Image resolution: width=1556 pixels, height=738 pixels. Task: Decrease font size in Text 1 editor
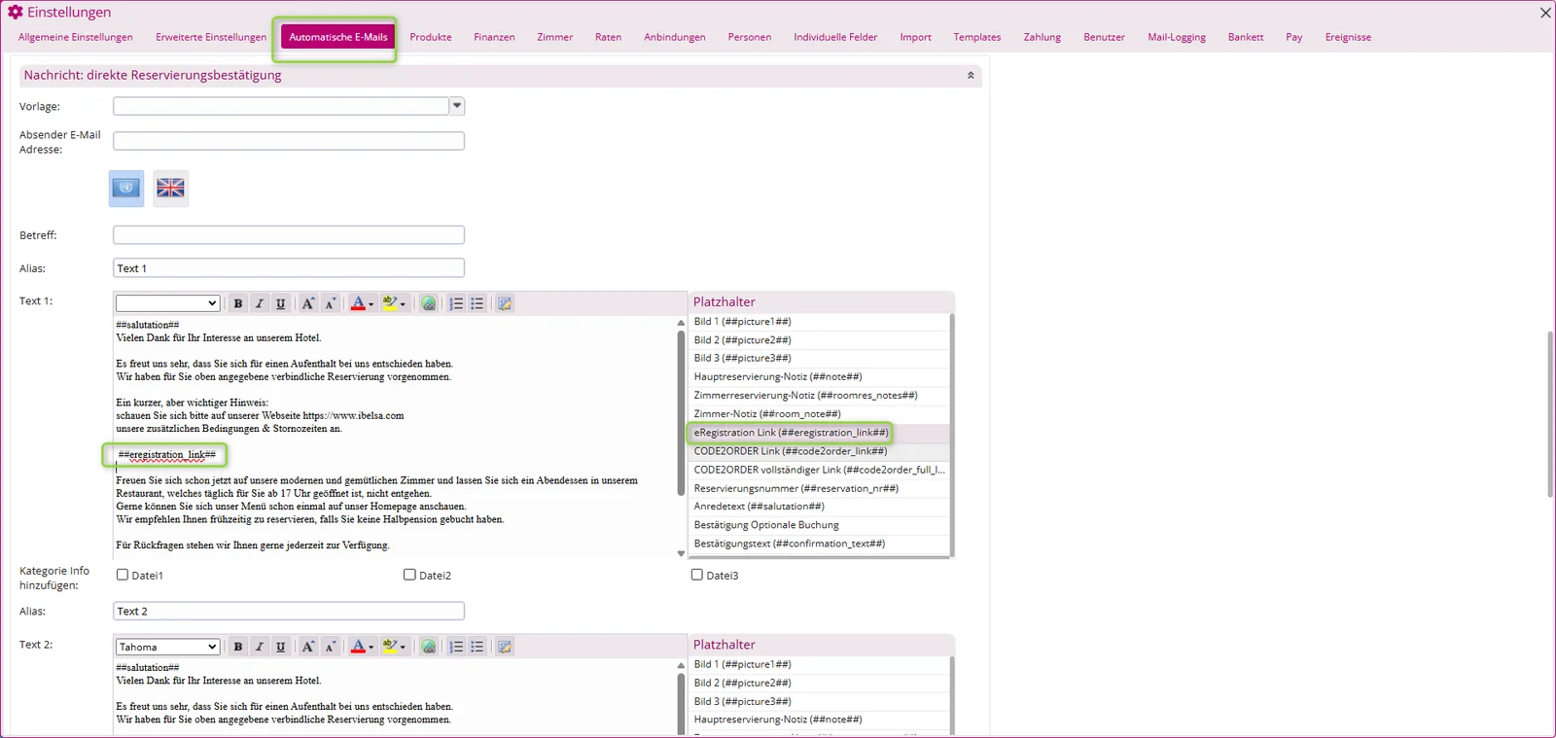coord(330,303)
